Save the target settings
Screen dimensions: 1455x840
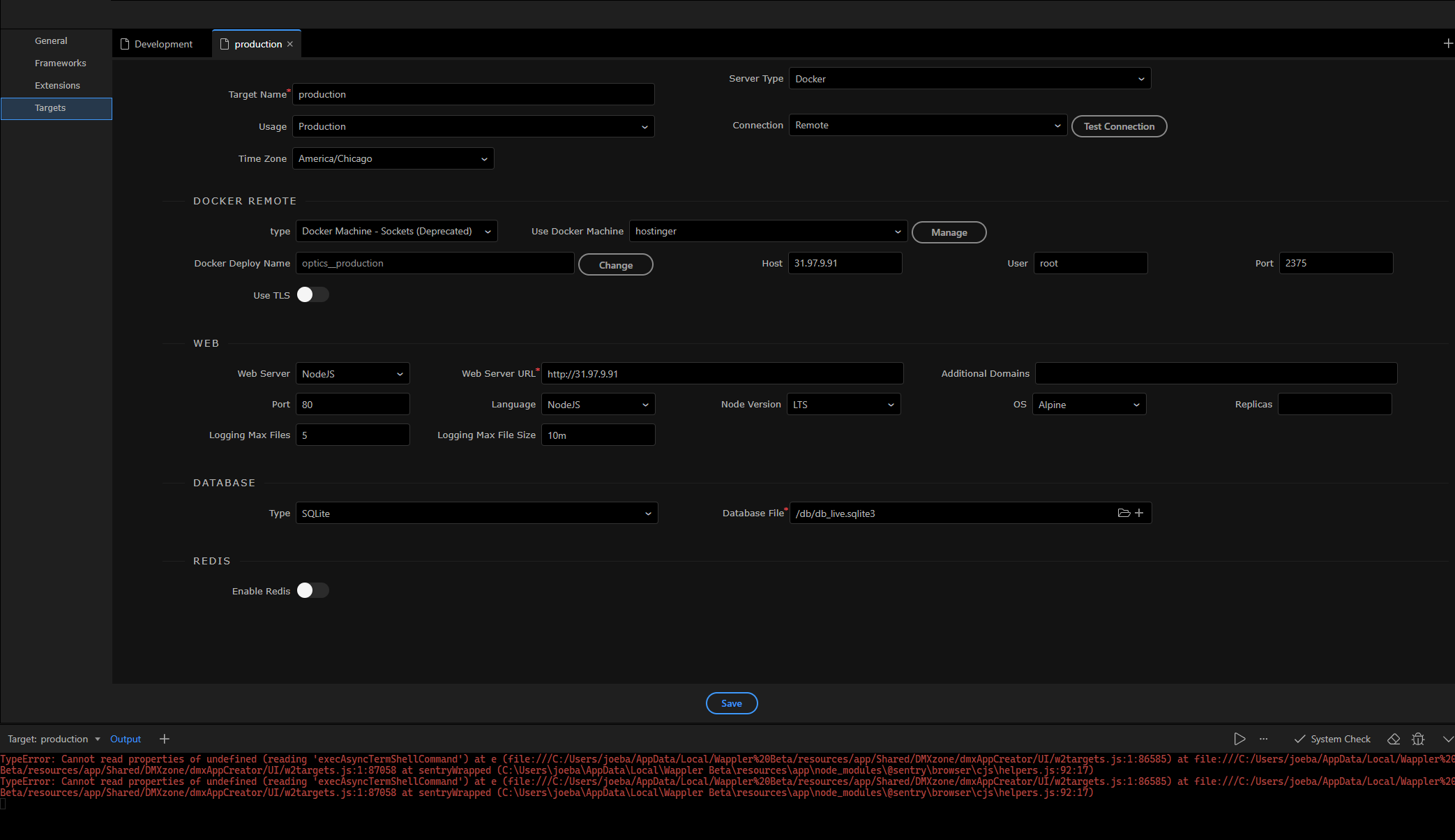(731, 703)
